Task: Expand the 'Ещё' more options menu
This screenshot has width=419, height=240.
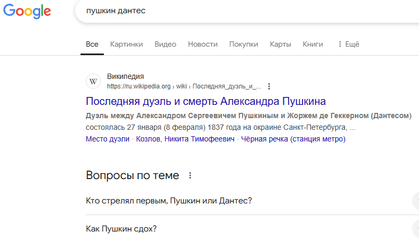Action: point(349,44)
